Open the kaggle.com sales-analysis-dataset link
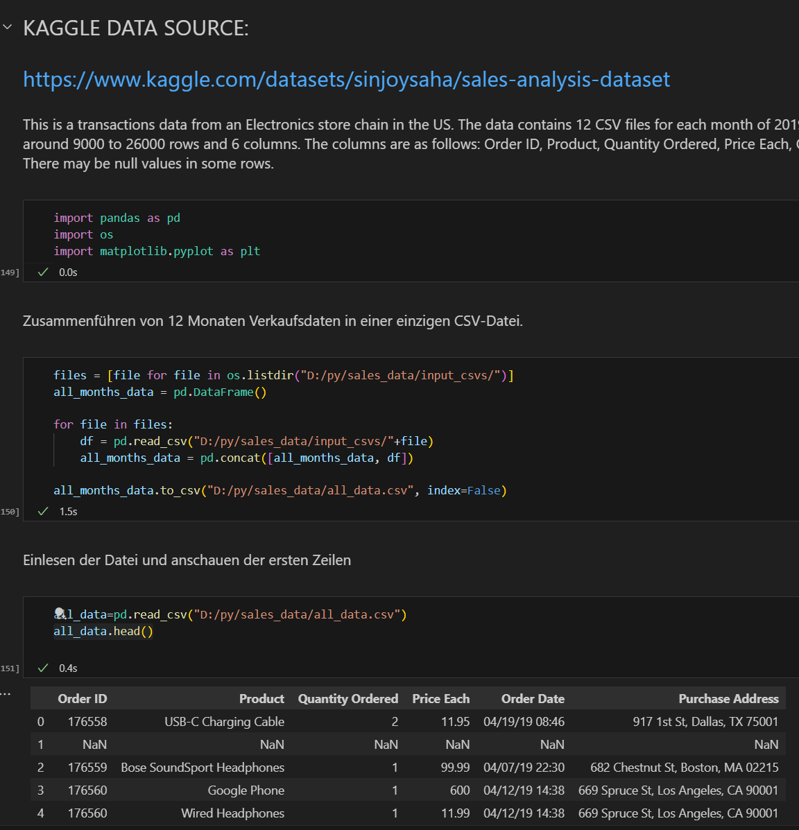This screenshot has height=830, width=799. 346,80
